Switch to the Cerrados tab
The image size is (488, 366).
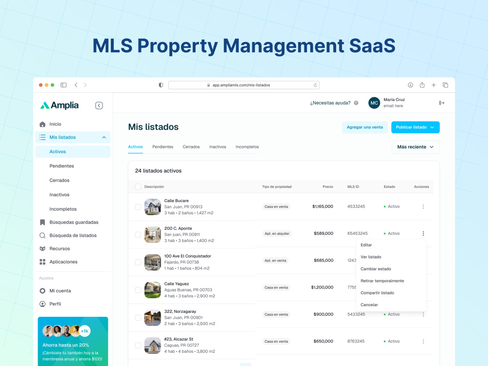(191, 147)
